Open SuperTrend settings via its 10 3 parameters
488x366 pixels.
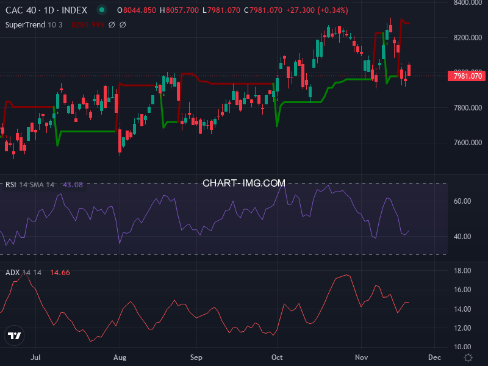click(55, 25)
